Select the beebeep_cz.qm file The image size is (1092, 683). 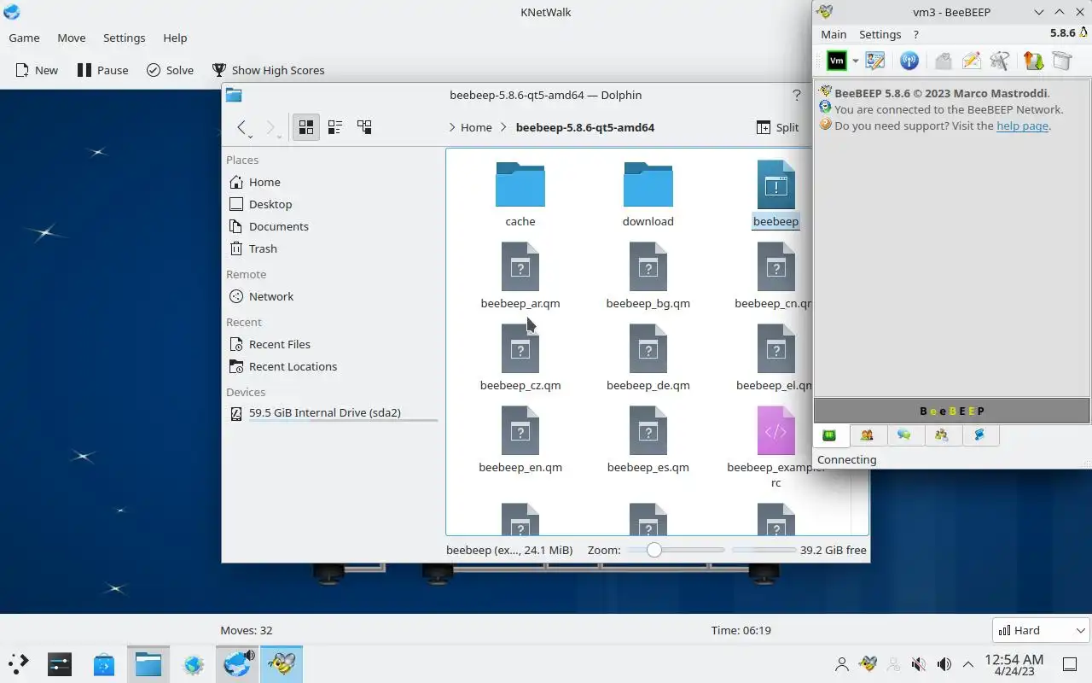[x=520, y=358]
